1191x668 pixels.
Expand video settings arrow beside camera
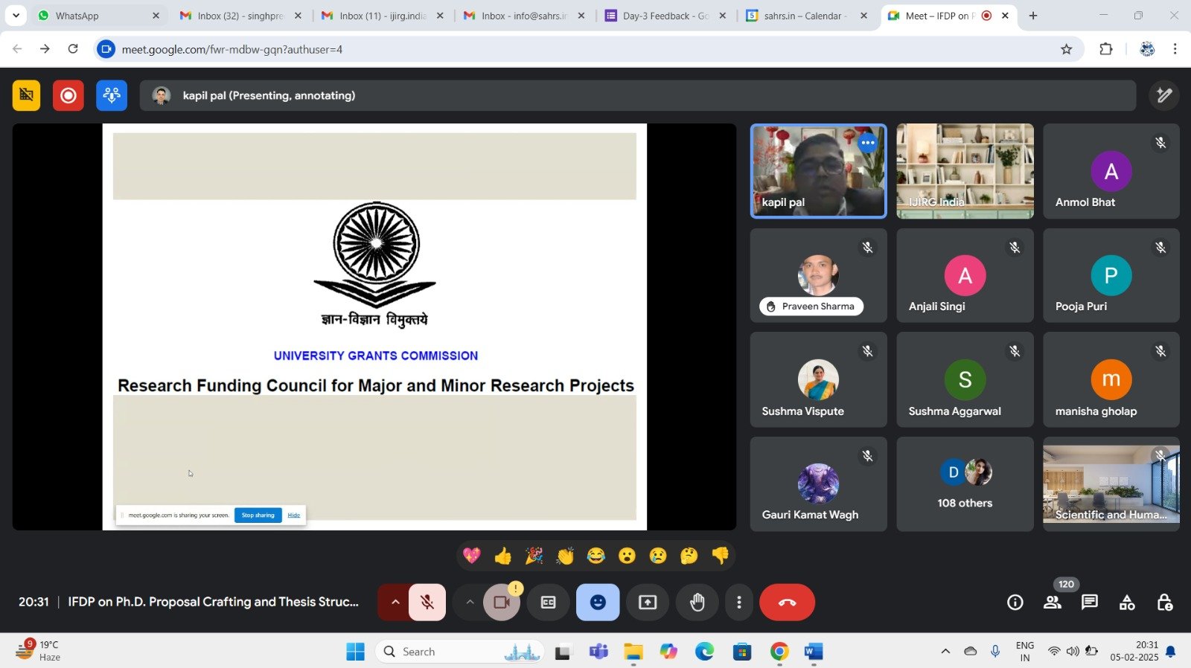coord(470,603)
